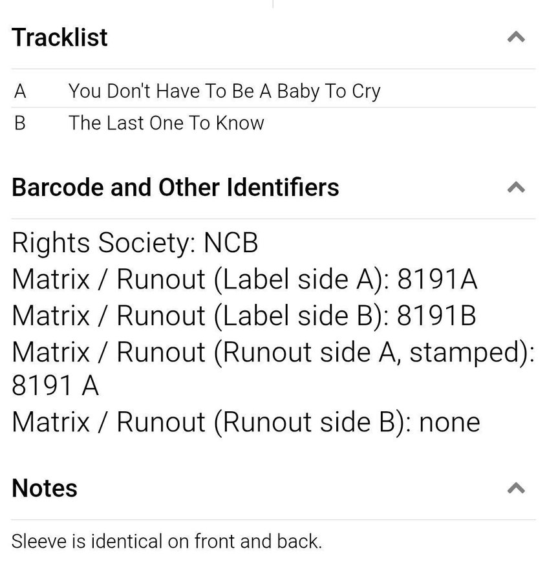Collapse the Tracklist section chevron
The height and width of the screenshot is (582, 547).
click(515, 38)
